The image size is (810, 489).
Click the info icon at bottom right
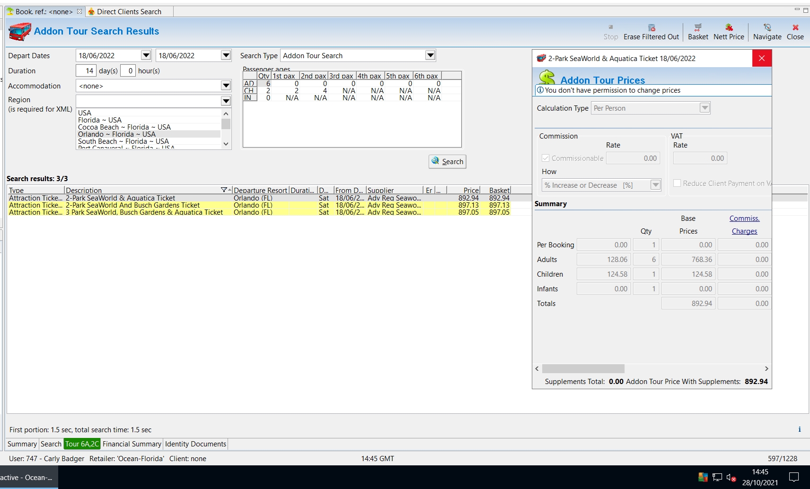pos(799,429)
